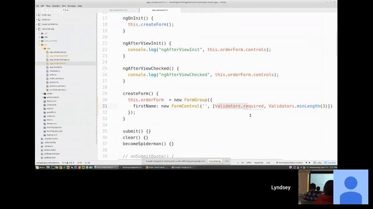Click the .gitignore file icon
Viewport: 373px width, 209px height.
(x=42, y=146)
